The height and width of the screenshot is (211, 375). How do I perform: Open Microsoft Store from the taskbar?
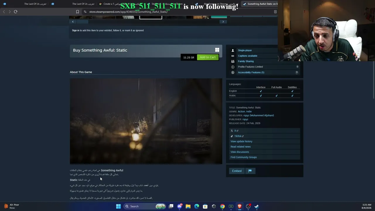(205, 206)
